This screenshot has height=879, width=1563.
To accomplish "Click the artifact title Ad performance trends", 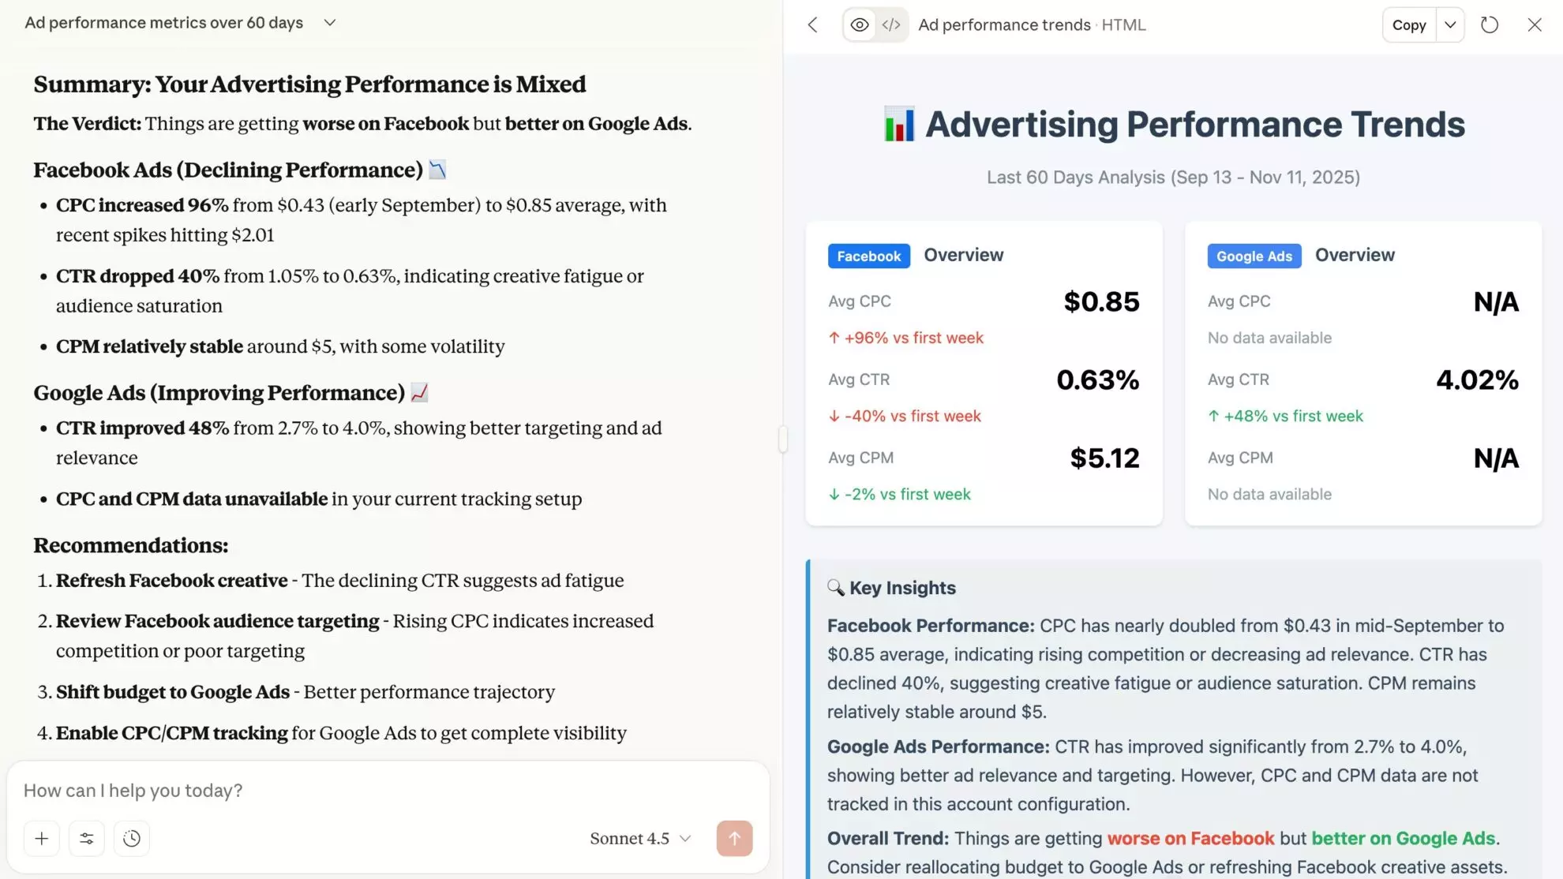I will coord(1004,24).
